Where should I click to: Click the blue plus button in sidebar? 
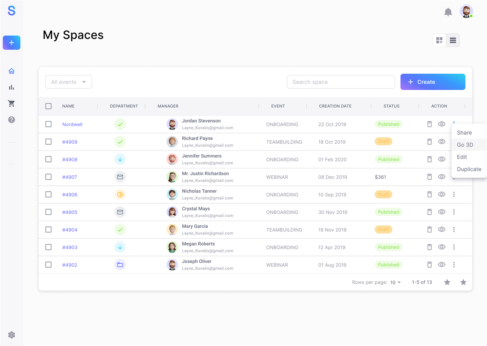(12, 43)
